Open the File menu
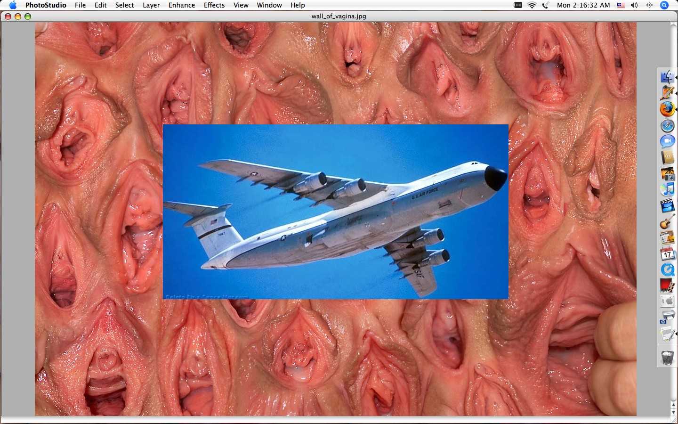Image resolution: width=678 pixels, height=424 pixels. tap(80, 5)
